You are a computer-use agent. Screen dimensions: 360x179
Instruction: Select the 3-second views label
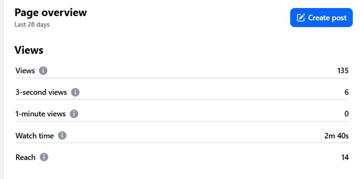click(41, 92)
